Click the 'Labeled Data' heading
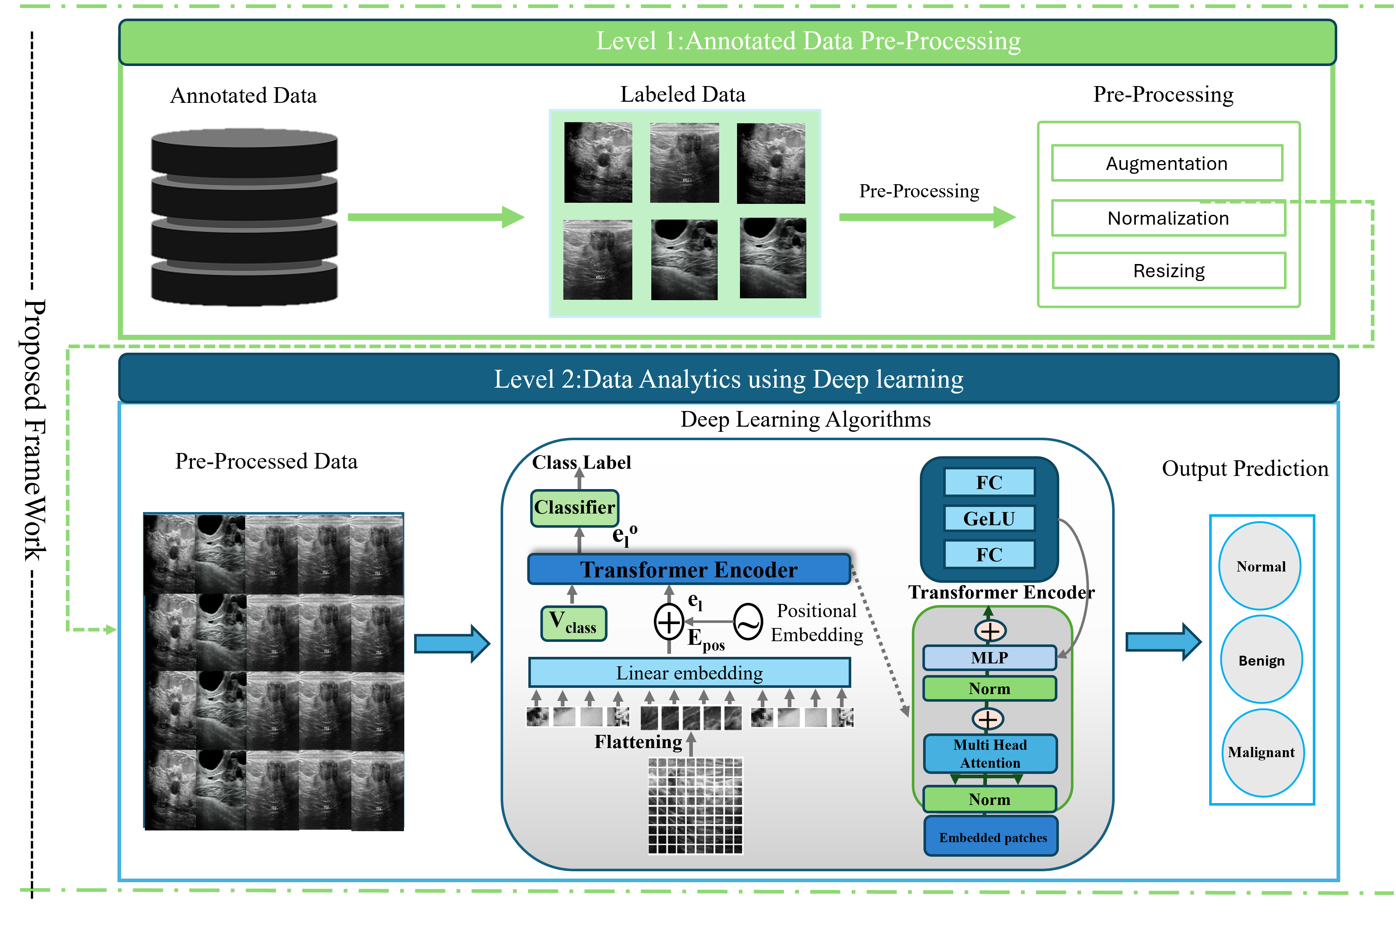Image resolution: width=1396 pixels, height=930 pixels. click(682, 94)
